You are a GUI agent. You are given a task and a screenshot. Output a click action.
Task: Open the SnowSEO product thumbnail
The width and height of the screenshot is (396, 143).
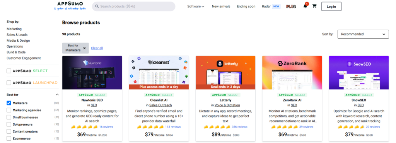(359, 73)
